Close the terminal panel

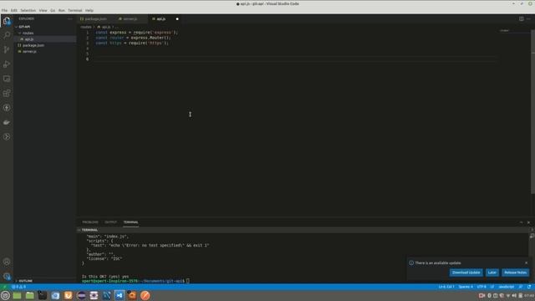[528, 222]
